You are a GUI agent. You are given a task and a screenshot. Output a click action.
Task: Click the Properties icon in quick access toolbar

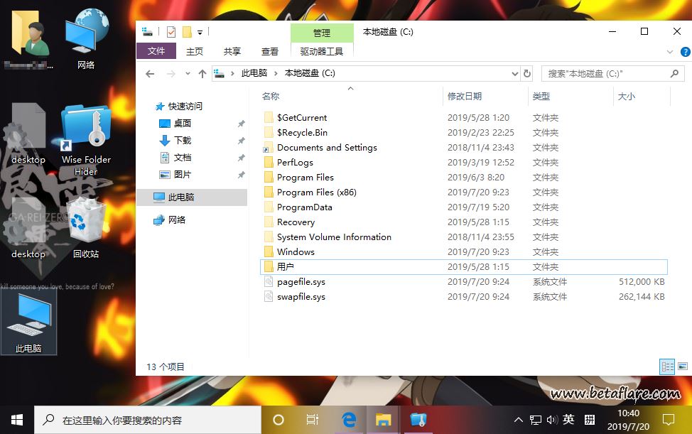point(171,32)
